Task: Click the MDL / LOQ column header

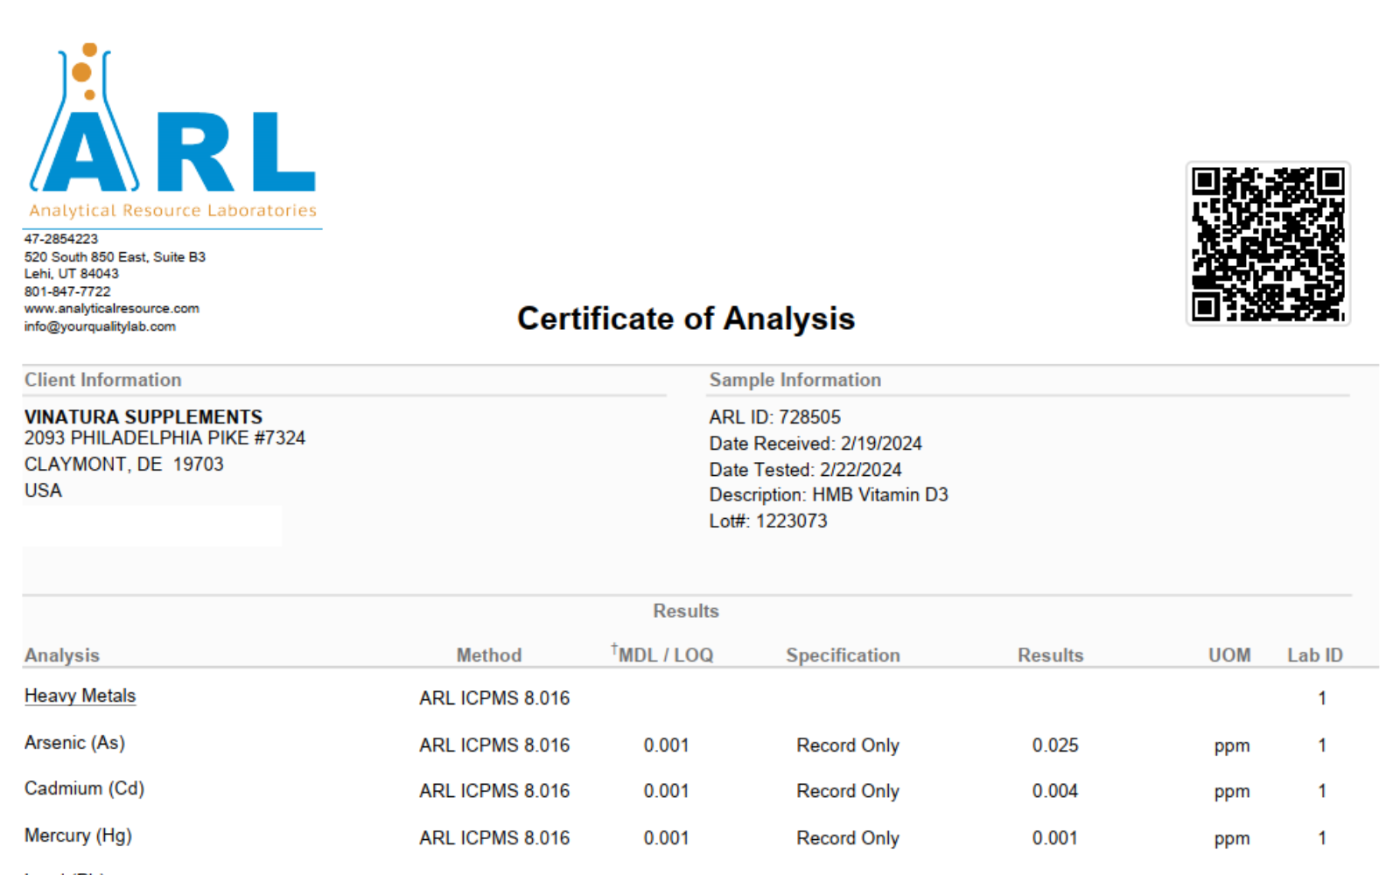Action: click(x=662, y=654)
